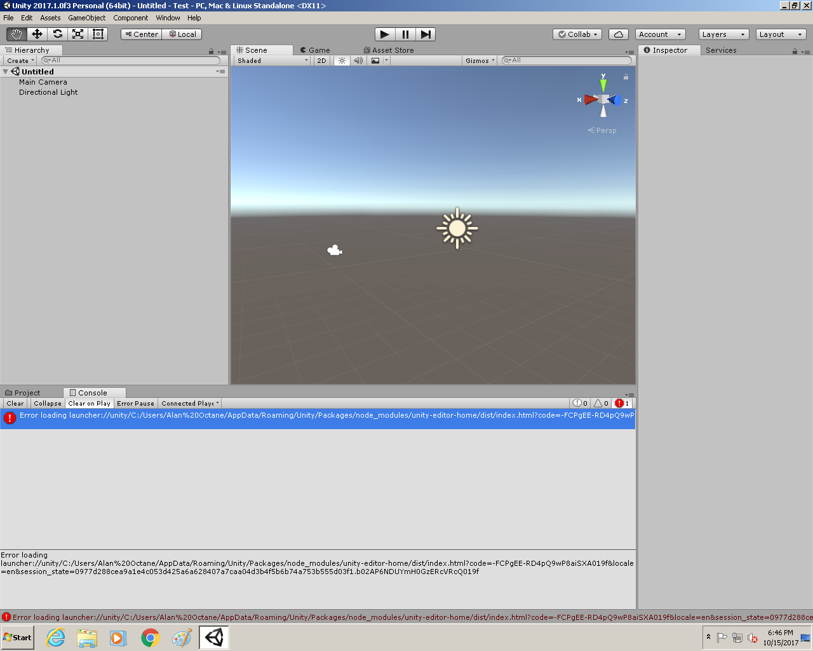The width and height of the screenshot is (813, 651).
Task: Open the Collab dropdown
Action: pyautogui.click(x=578, y=34)
